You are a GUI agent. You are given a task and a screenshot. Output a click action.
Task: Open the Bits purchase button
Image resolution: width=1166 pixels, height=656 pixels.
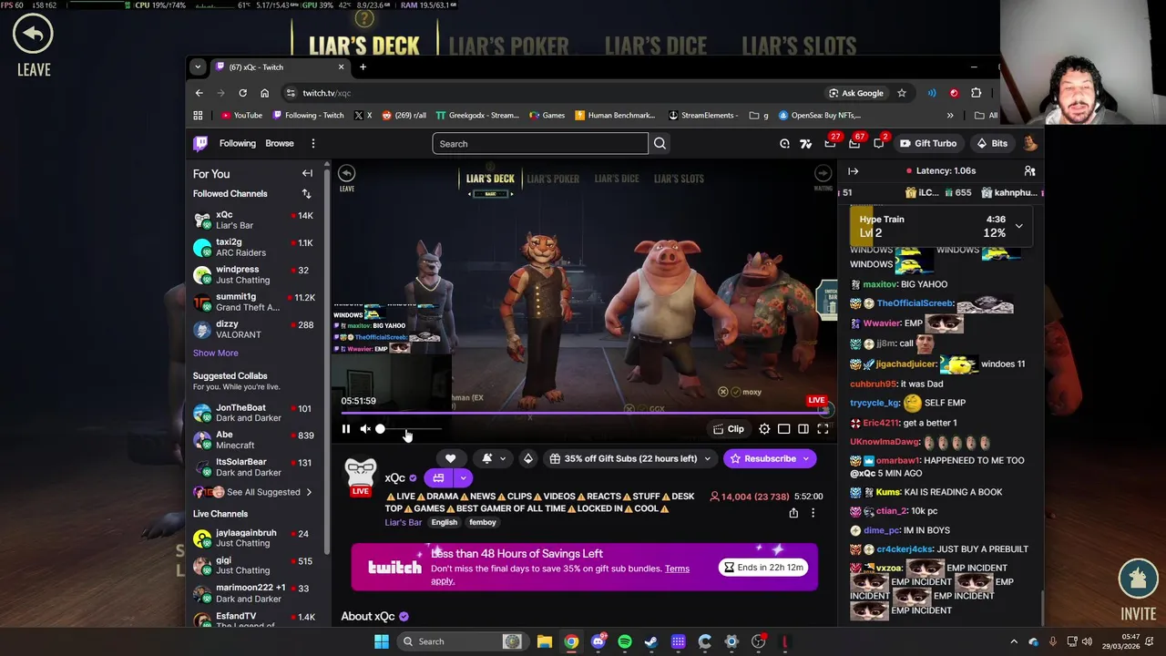tap(992, 143)
